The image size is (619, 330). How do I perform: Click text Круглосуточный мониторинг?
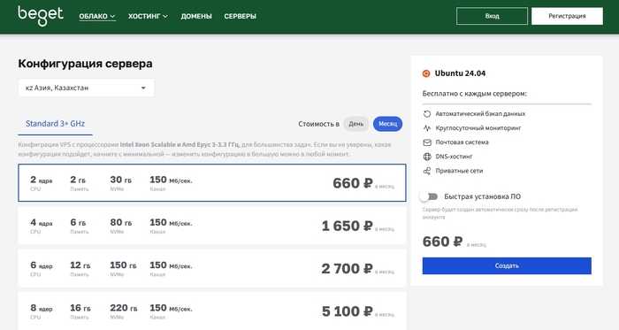coord(478,128)
